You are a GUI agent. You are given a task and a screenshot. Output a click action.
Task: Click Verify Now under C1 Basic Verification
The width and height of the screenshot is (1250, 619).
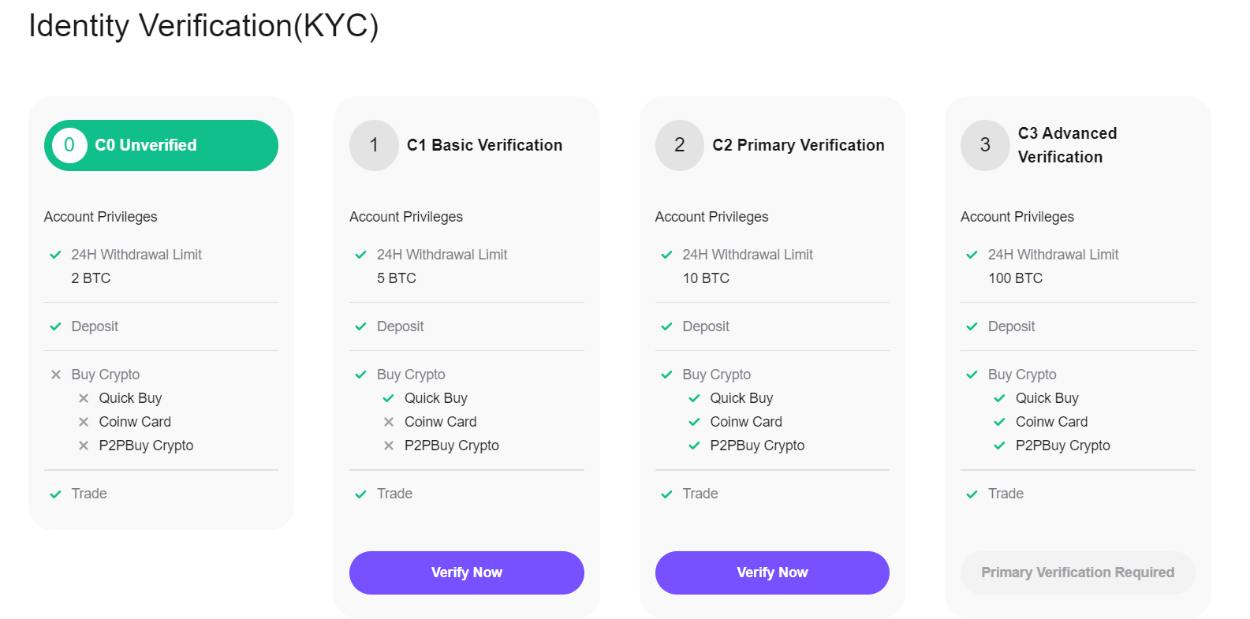pyautogui.click(x=466, y=572)
